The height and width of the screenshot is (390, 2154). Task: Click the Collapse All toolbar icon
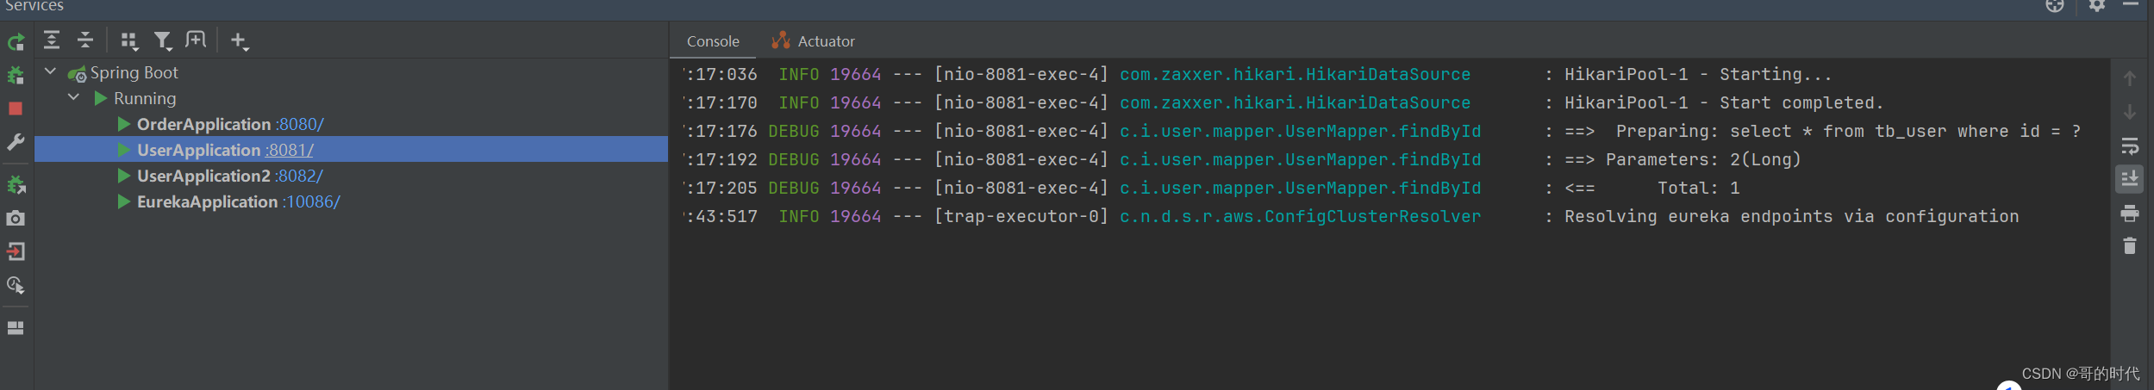click(84, 40)
